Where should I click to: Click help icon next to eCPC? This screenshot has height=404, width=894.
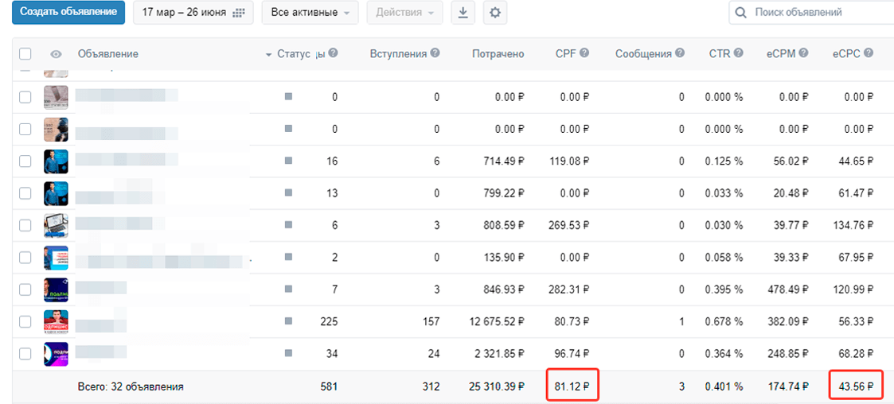[868, 53]
